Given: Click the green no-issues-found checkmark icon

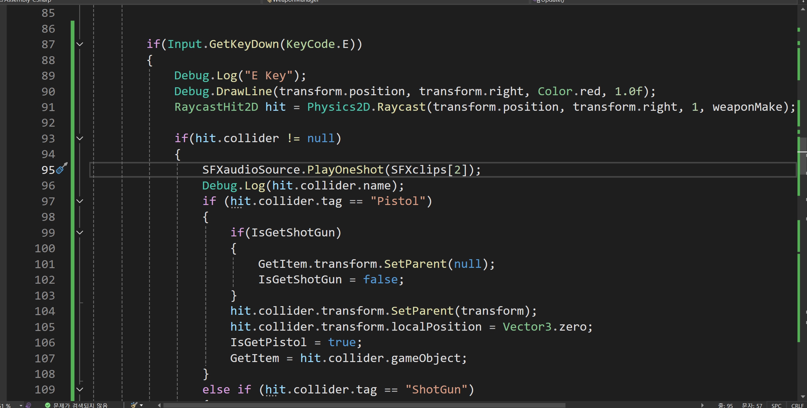Looking at the screenshot, I should 48,405.
